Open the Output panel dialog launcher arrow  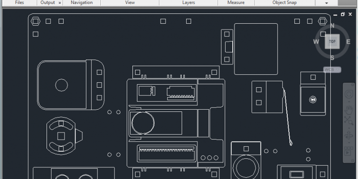[59, 3]
